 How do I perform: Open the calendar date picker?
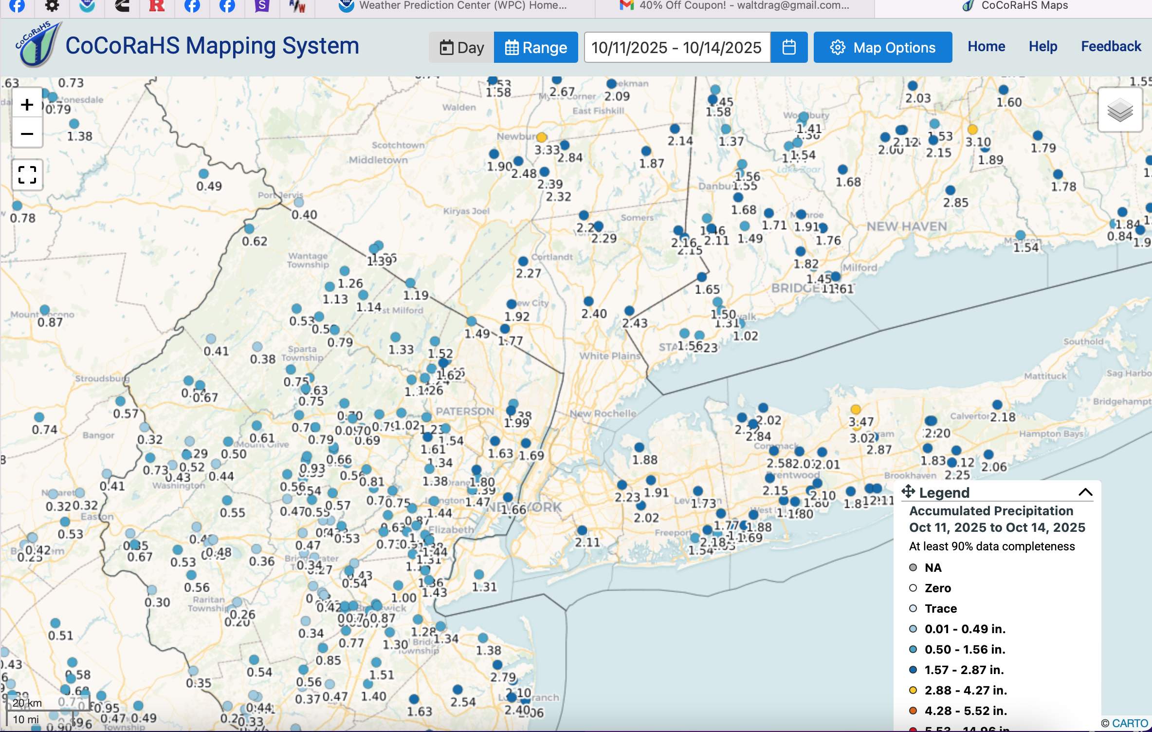[x=789, y=47]
